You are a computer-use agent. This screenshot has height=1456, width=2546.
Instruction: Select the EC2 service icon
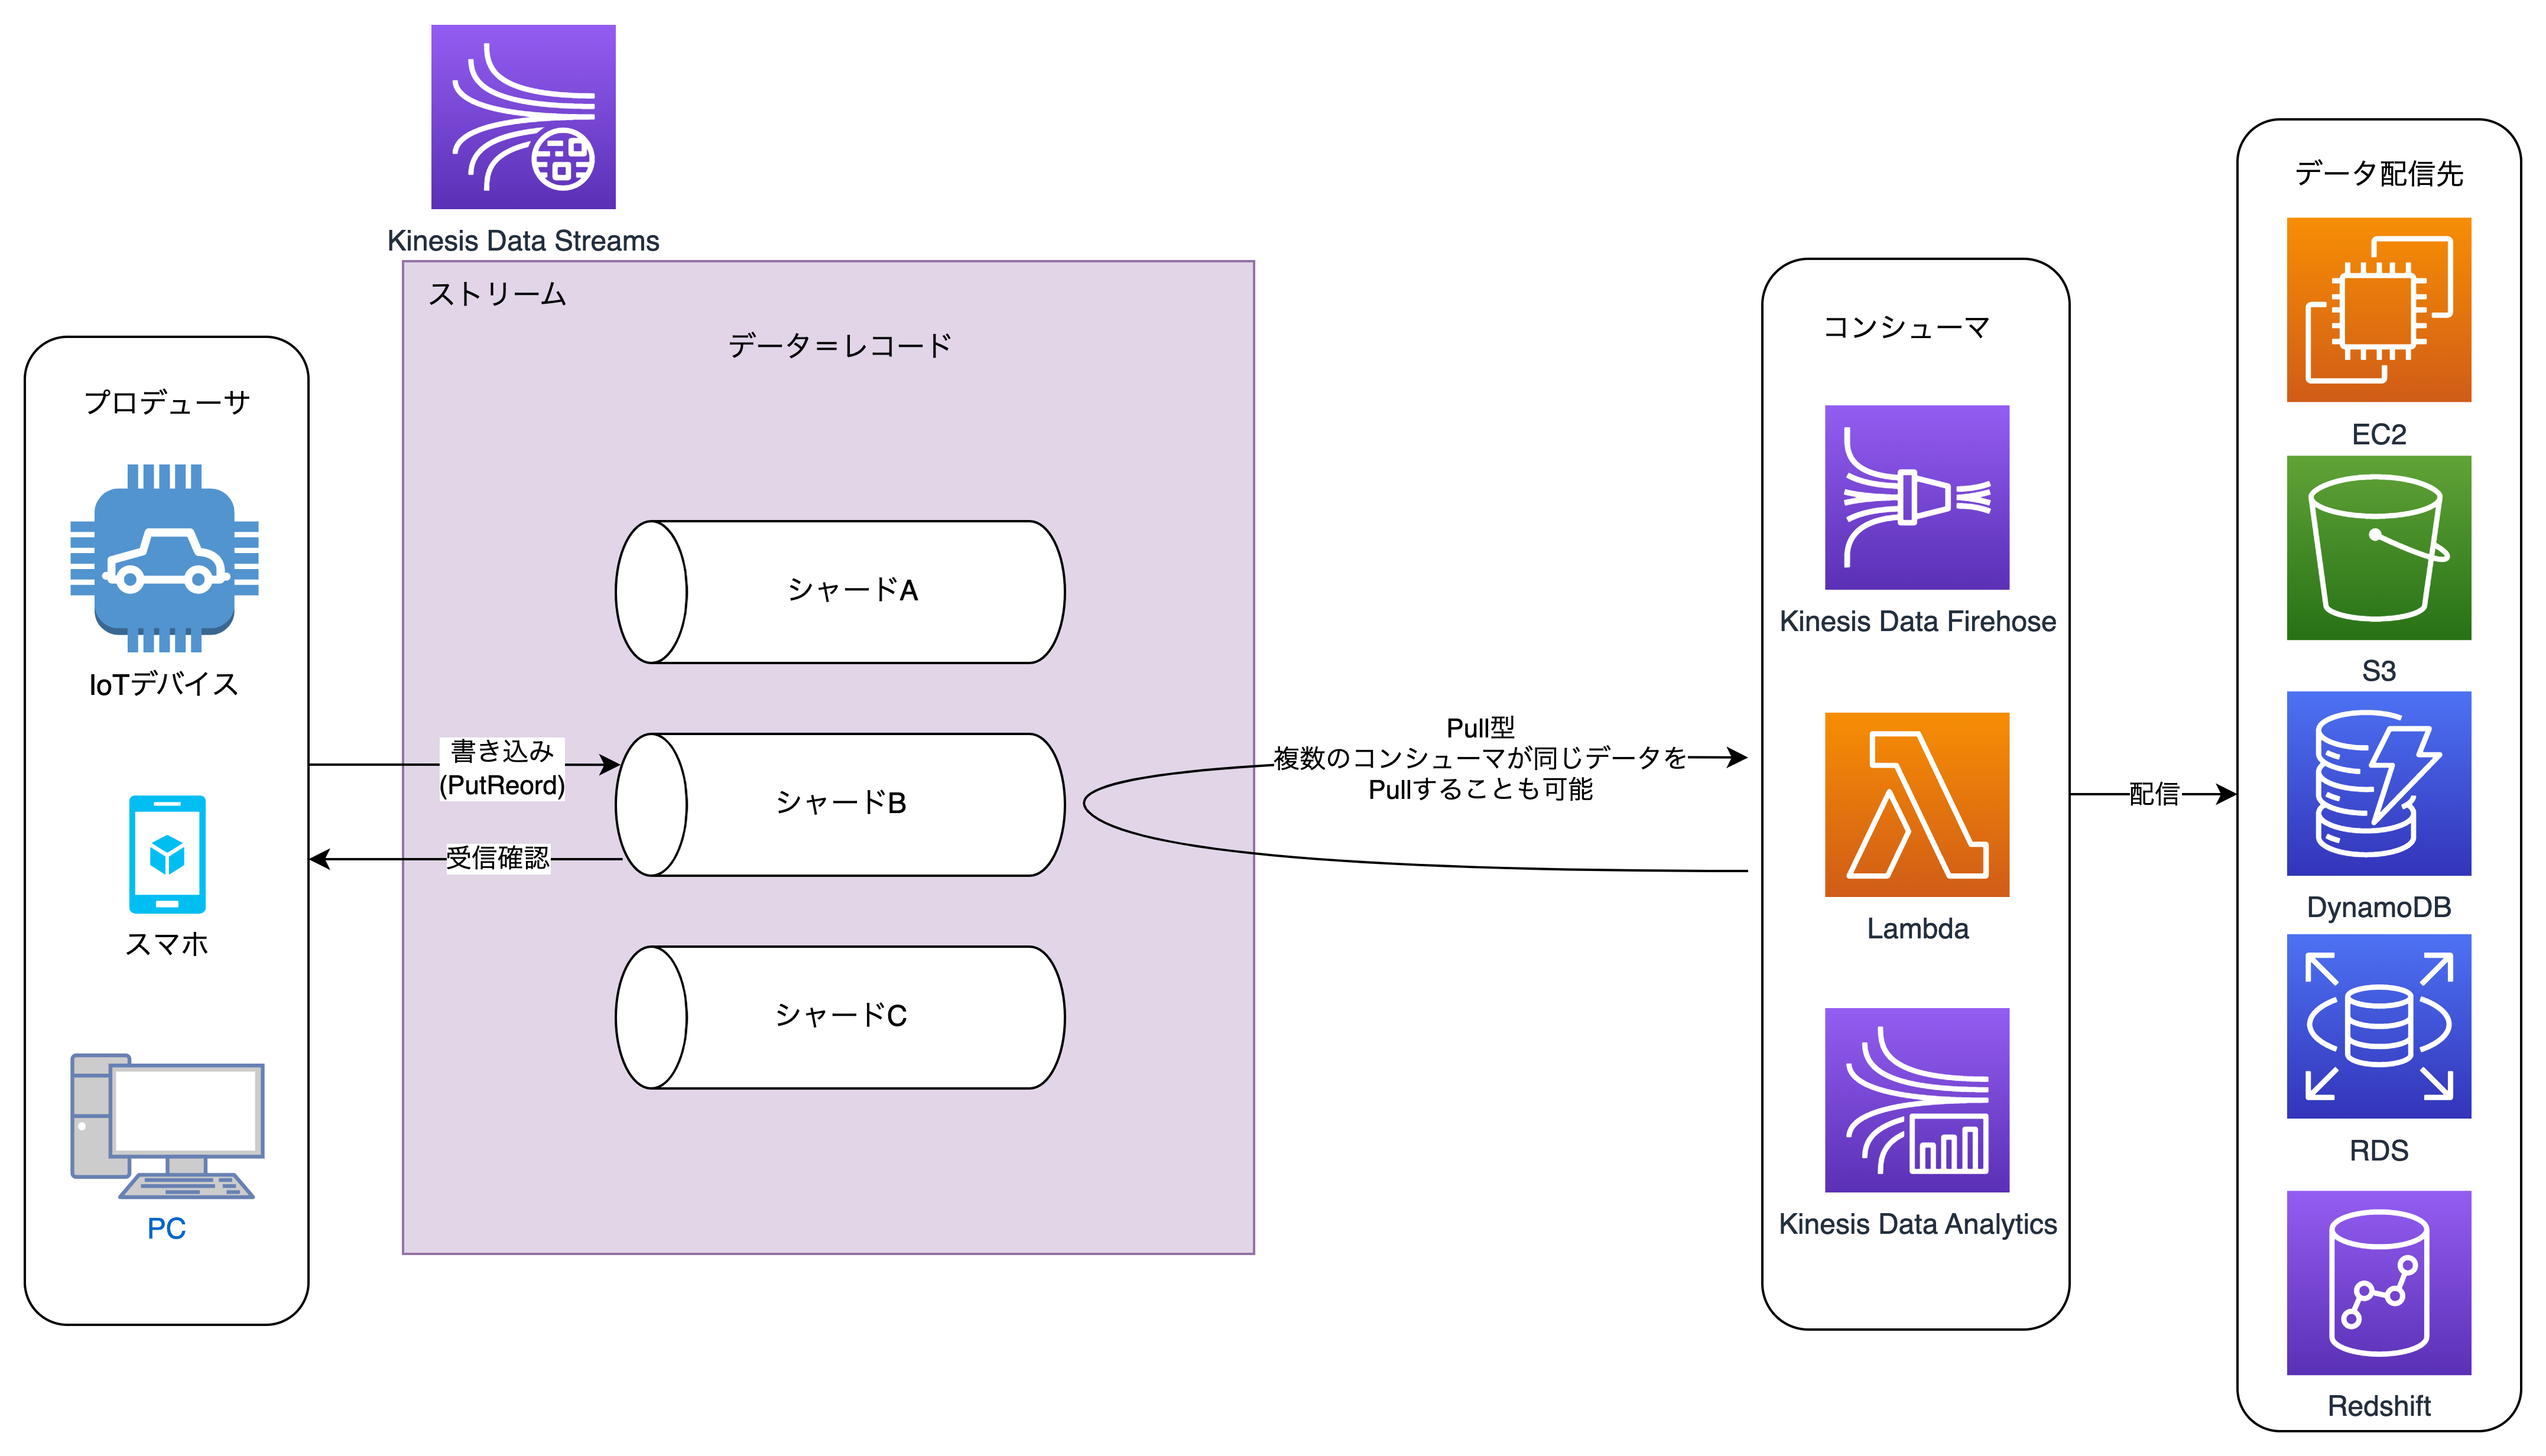[x=2378, y=310]
